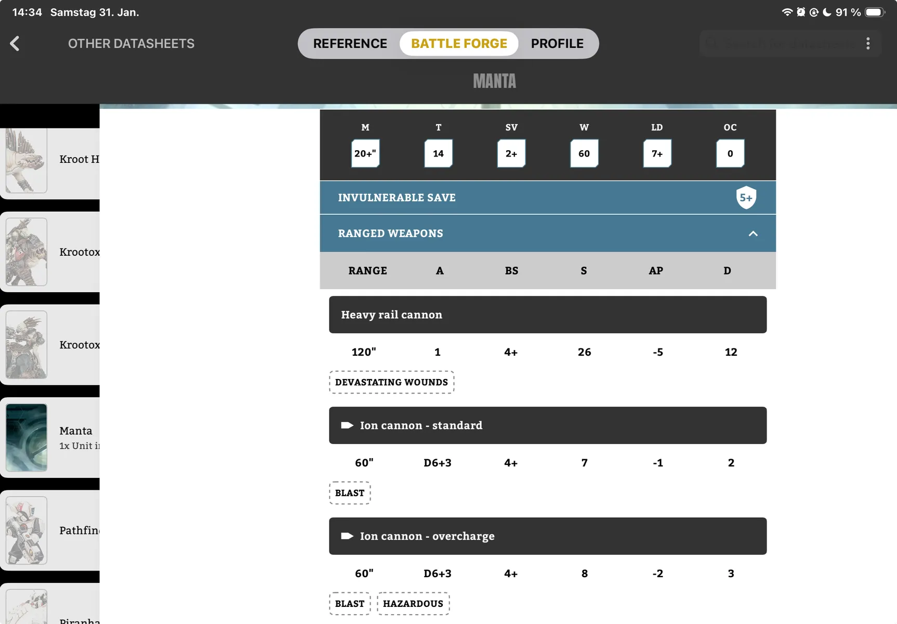This screenshot has height=624, width=897.
Task: Open Other Datasheets link
Action: [131, 44]
